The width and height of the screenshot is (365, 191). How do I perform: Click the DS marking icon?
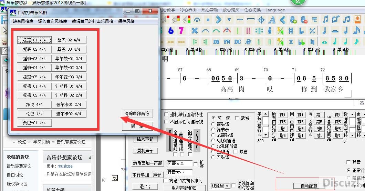(216, 42)
